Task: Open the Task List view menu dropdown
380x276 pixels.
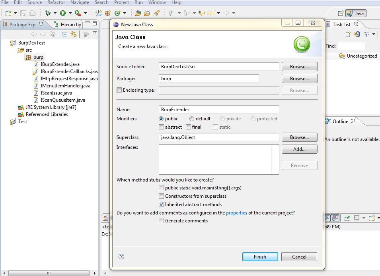Action: 374,34
